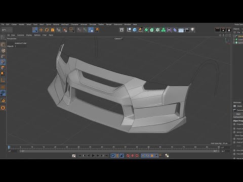Select the Move tool
The image size is (243, 182).
pos(41,30)
